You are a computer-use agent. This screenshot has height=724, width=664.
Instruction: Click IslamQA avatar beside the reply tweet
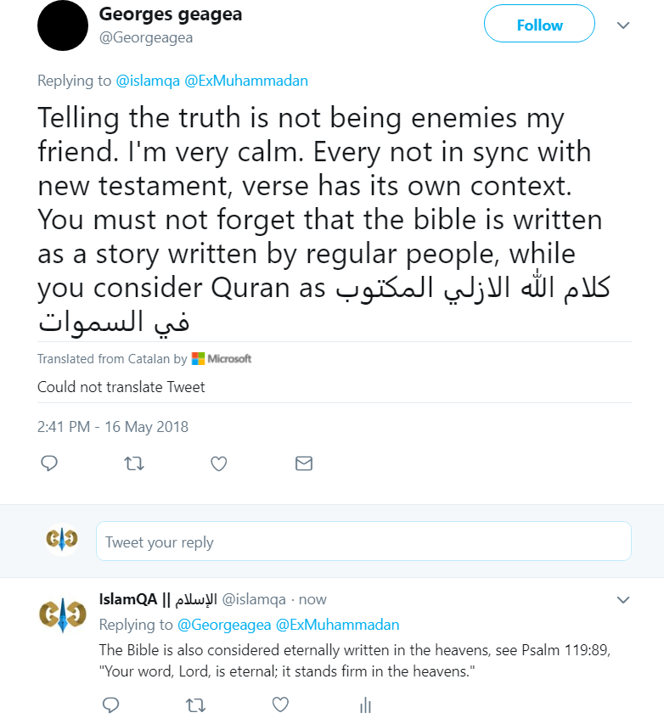pyautogui.click(x=63, y=615)
